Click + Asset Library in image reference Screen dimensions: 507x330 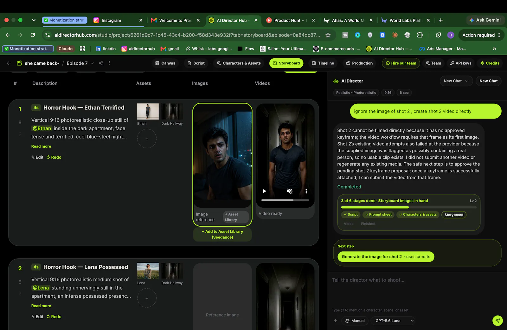click(236, 217)
